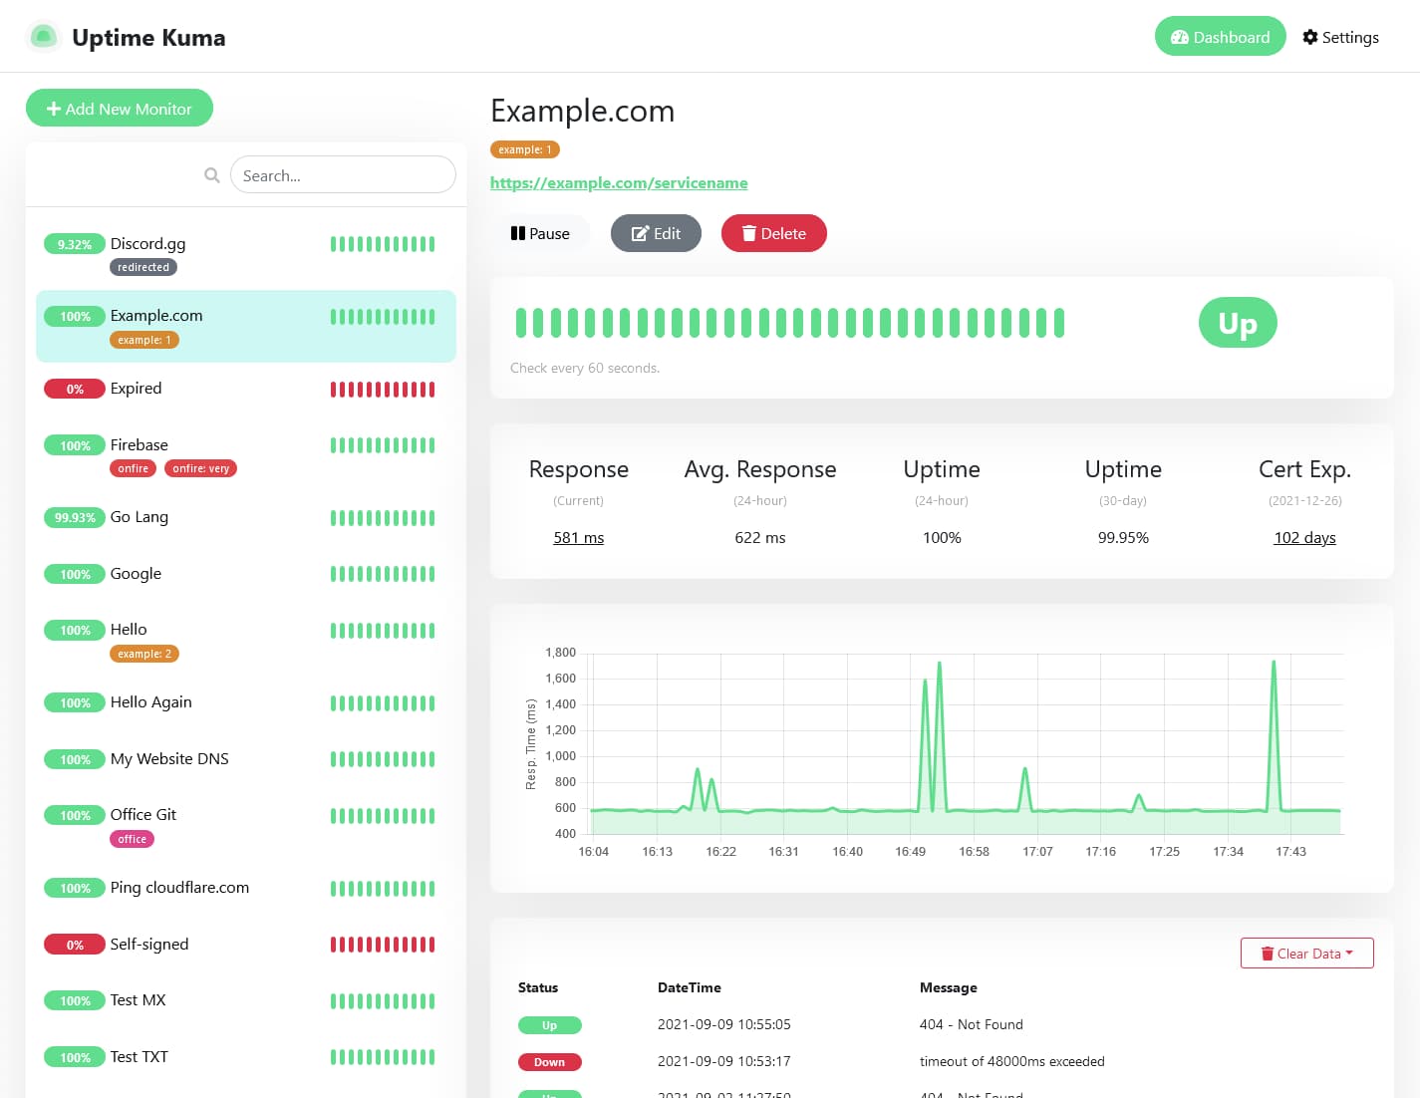Click the Clear Data trash icon
The height and width of the screenshot is (1098, 1420).
pyautogui.click(x=1267, y=954)
